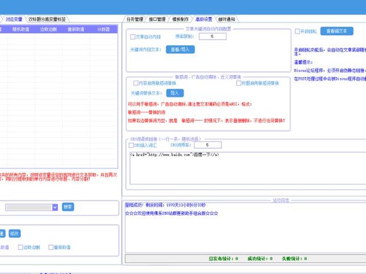Edit the SEO词频率 value field
366x274 pixels.
click(208, 145)
